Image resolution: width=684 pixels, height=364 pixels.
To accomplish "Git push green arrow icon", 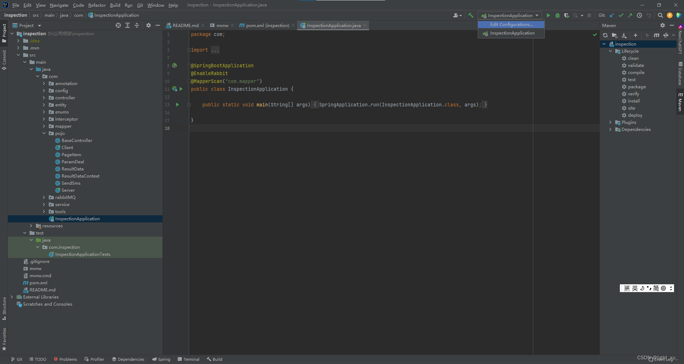I will [x=630, y=15].
